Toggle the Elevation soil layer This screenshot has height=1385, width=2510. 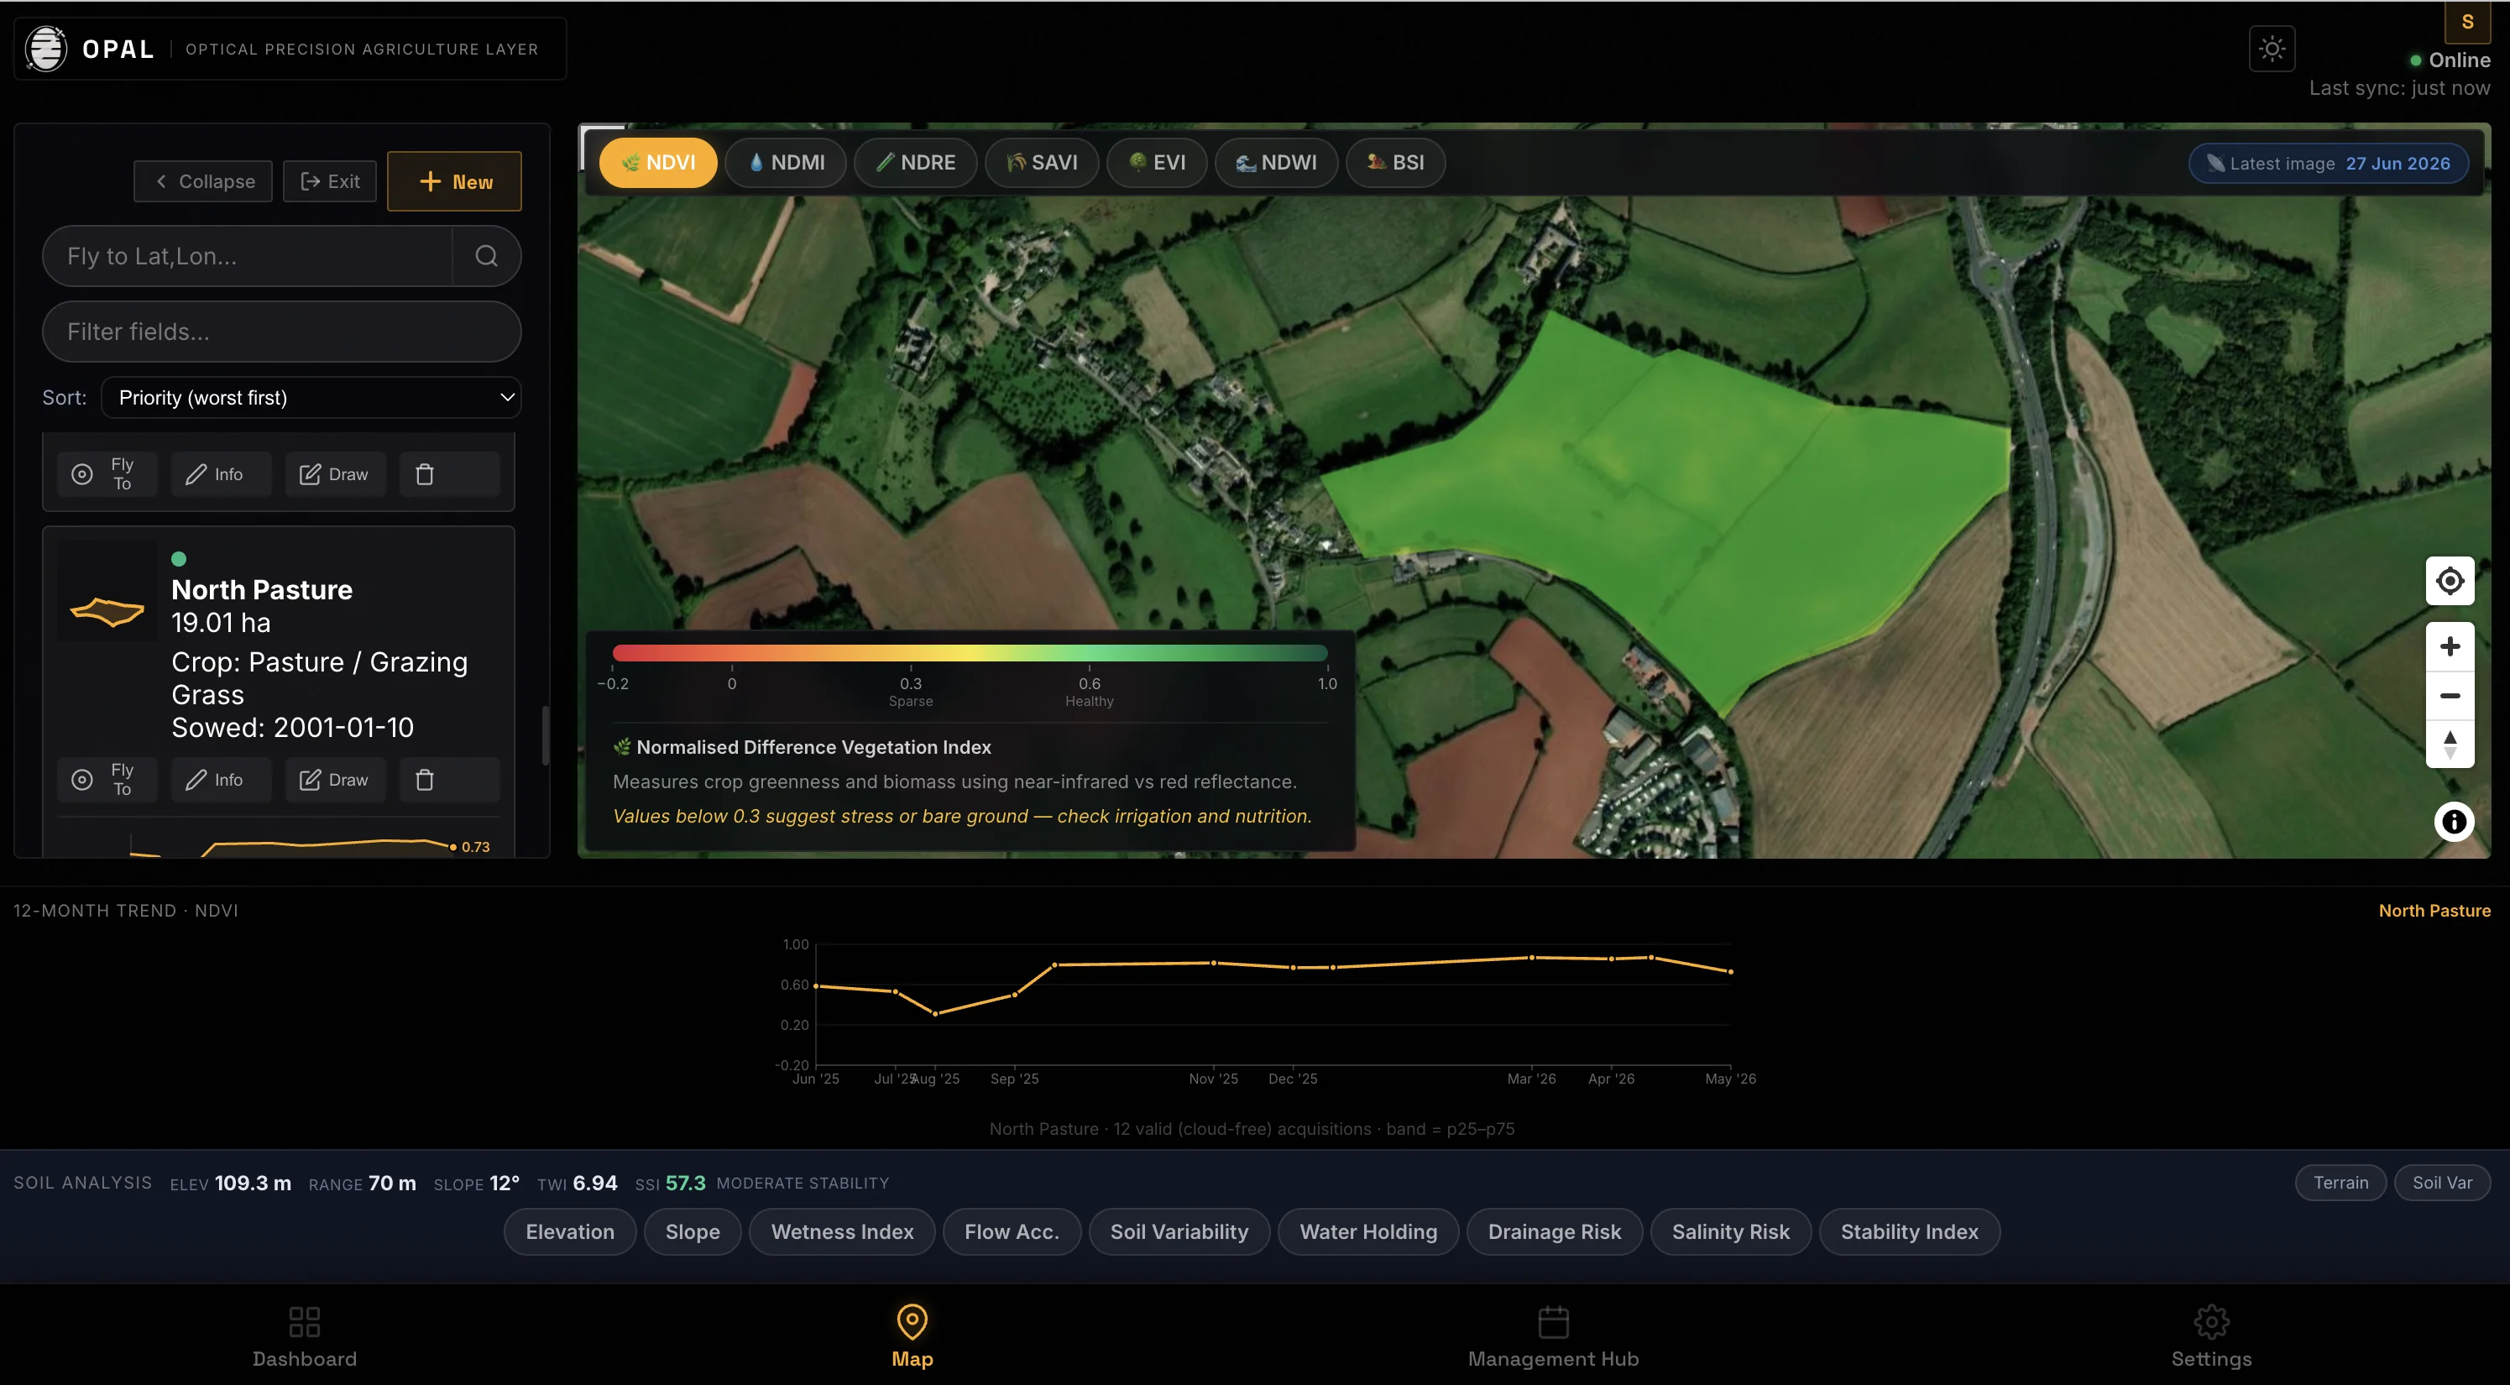[x=570, y=1232]
